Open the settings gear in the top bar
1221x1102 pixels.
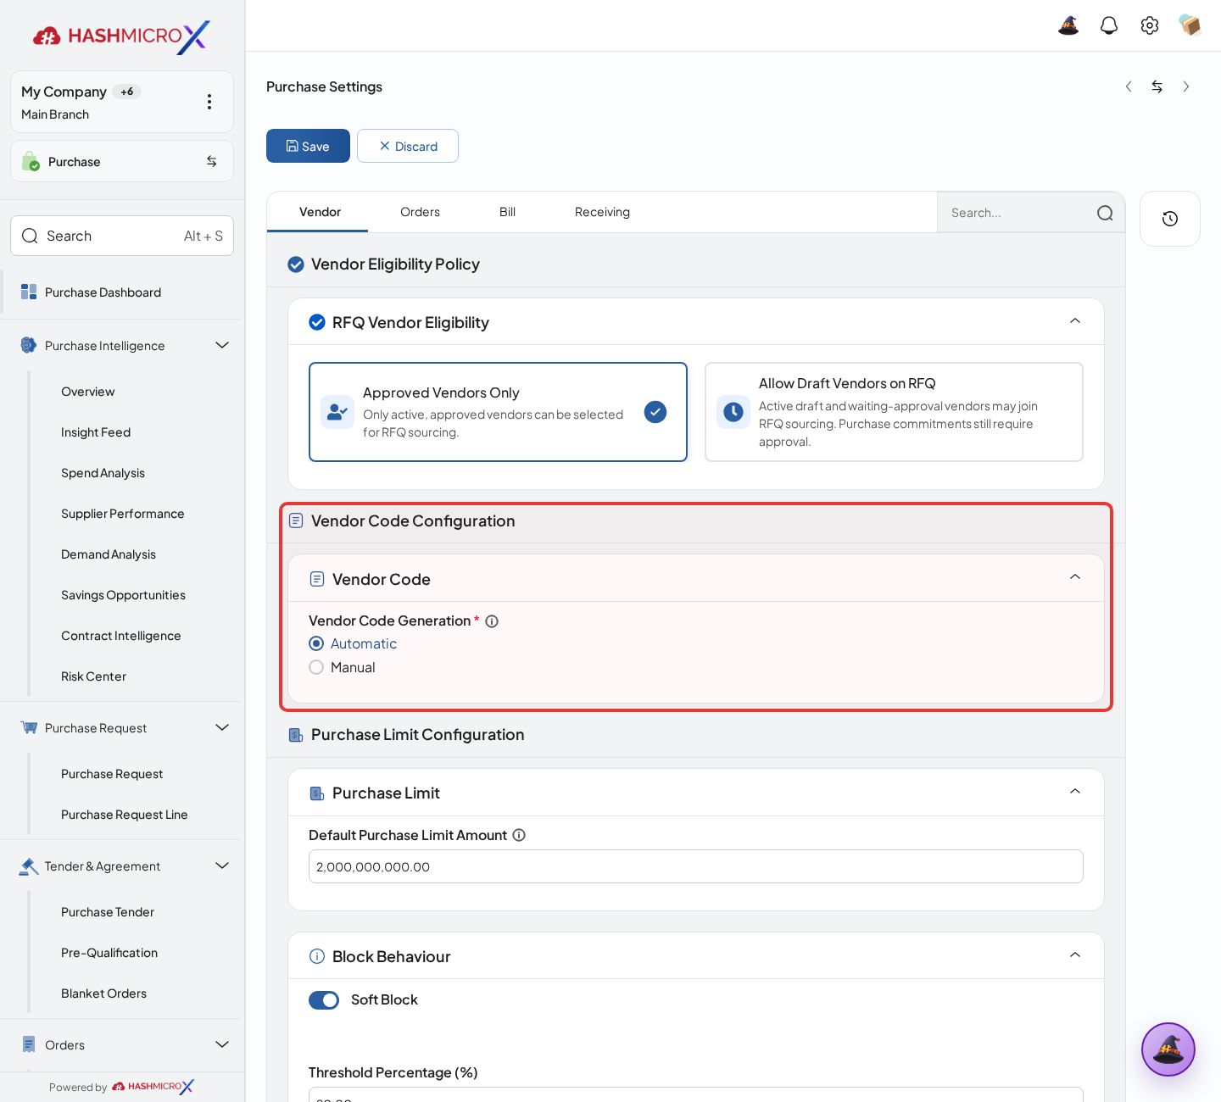pos(1150,25)
